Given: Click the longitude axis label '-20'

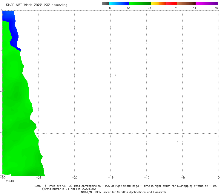Looking at the screenshot, I should [75, 178].
